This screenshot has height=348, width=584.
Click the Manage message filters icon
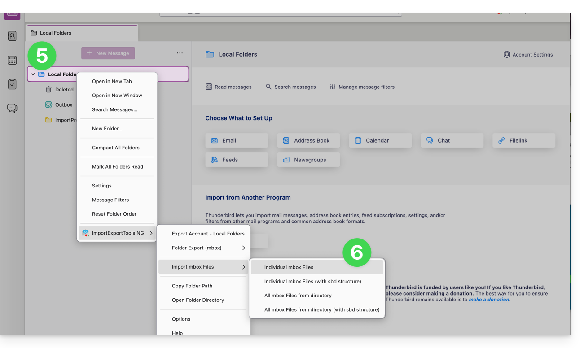click(332, 87)
